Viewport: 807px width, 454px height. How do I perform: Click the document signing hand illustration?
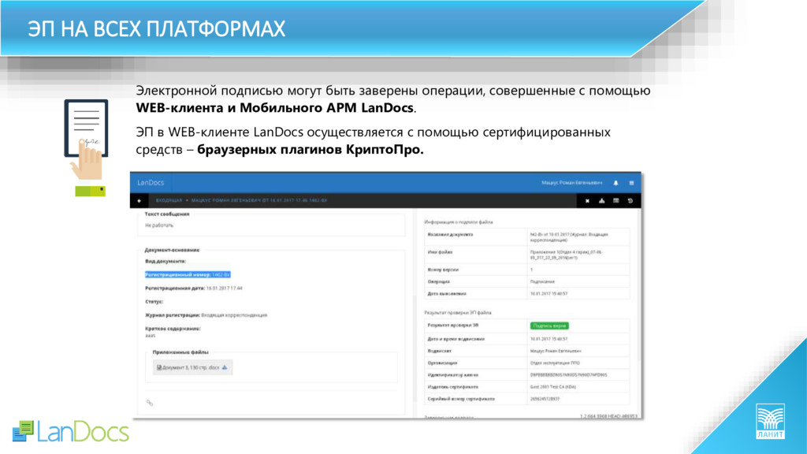coord(87,147)
